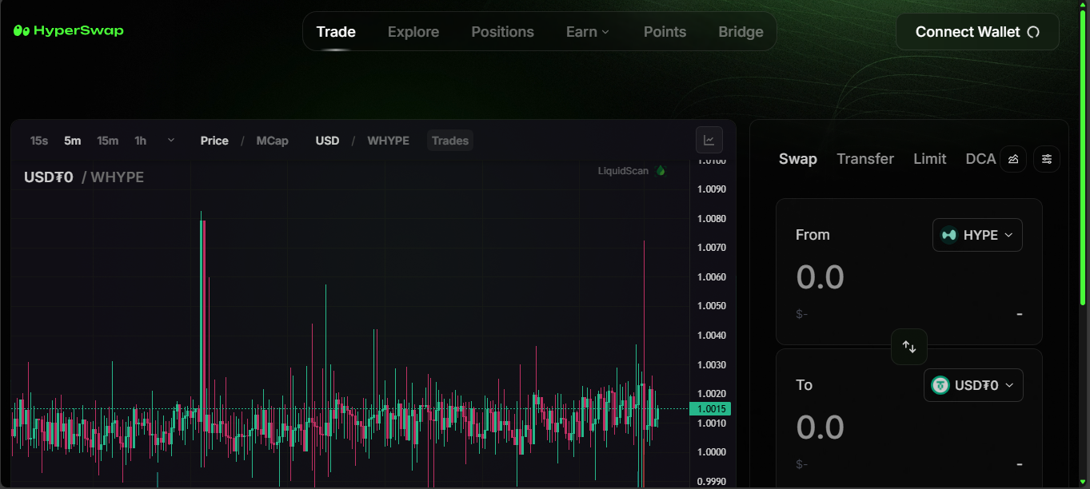Open the From token HYPE selector
Viewport: 1090px width, 489px height.
977,235
